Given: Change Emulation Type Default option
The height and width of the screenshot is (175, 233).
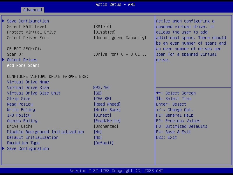Looking at the screenshot, I should (x=104, y=143).
